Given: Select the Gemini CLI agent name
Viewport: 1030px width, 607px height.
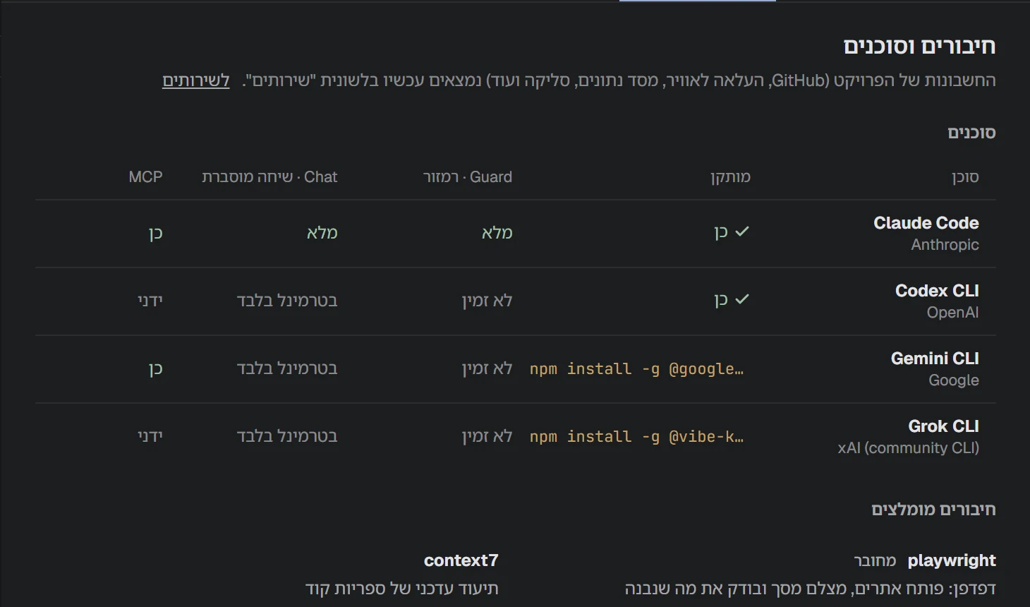Looking at the screenshot, I should tap(935, 359).
